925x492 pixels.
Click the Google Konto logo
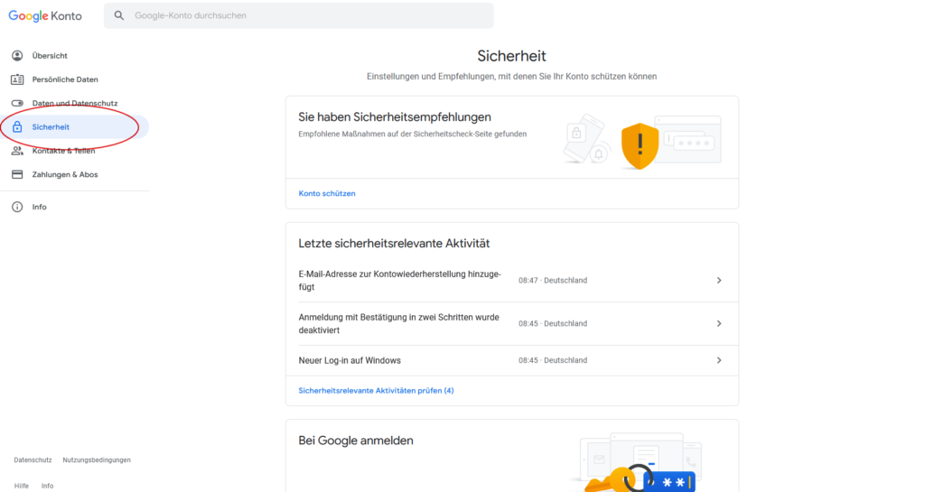tap(45, 15)
